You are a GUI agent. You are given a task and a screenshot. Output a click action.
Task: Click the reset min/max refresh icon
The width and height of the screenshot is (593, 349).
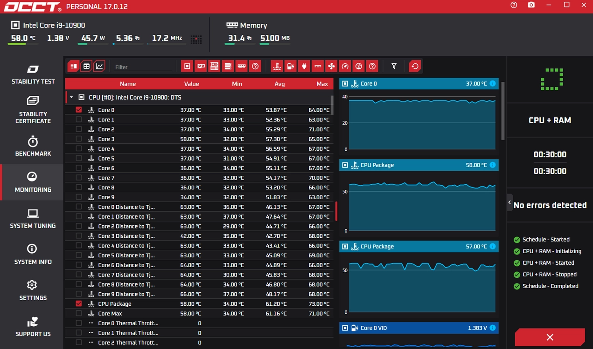[415, 67]
